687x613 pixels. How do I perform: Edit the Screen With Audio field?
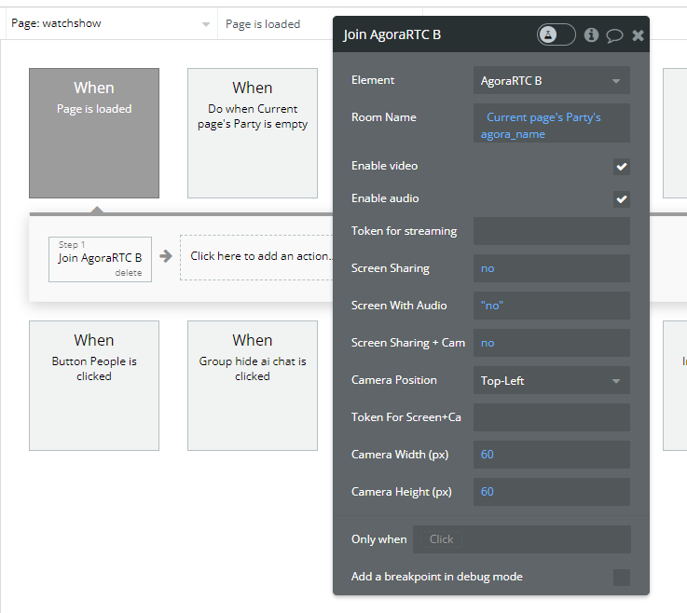552,306
